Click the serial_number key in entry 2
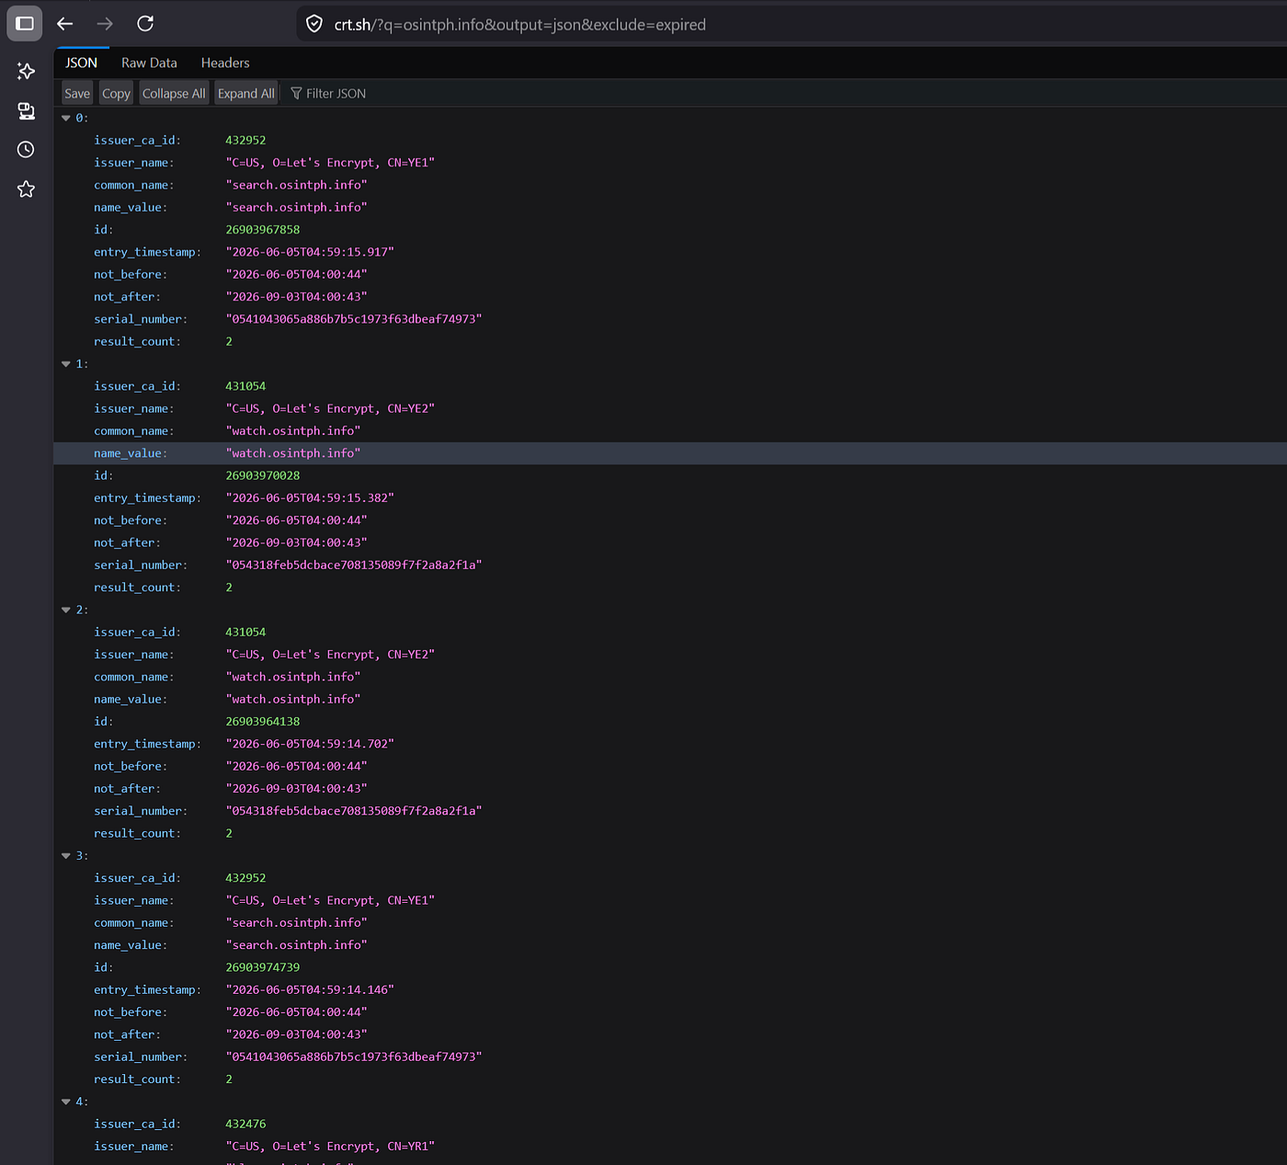 click(x=140, y=811)
